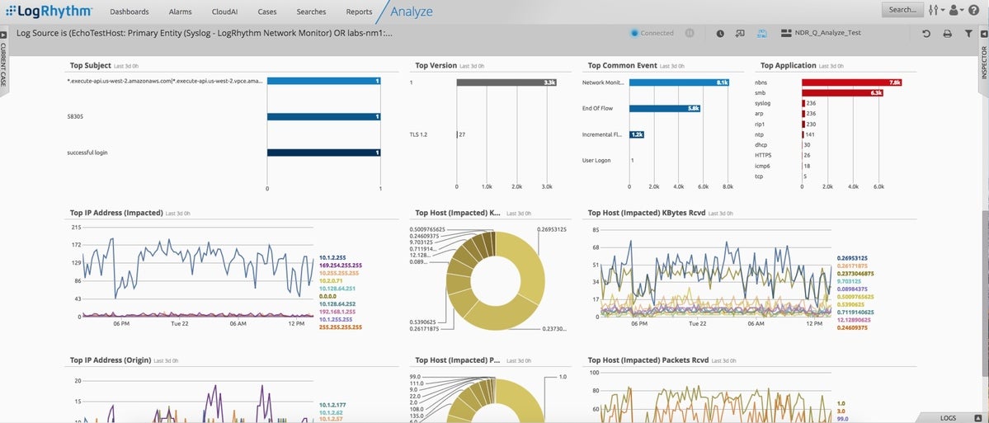989x423 pixels.
Task: Click the printer icon
Action: 948,34
